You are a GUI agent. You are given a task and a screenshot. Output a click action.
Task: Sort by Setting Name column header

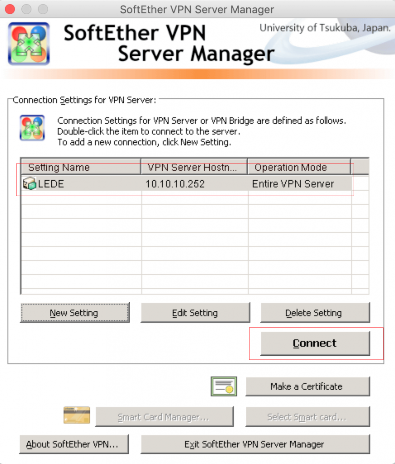coord(81,167)
